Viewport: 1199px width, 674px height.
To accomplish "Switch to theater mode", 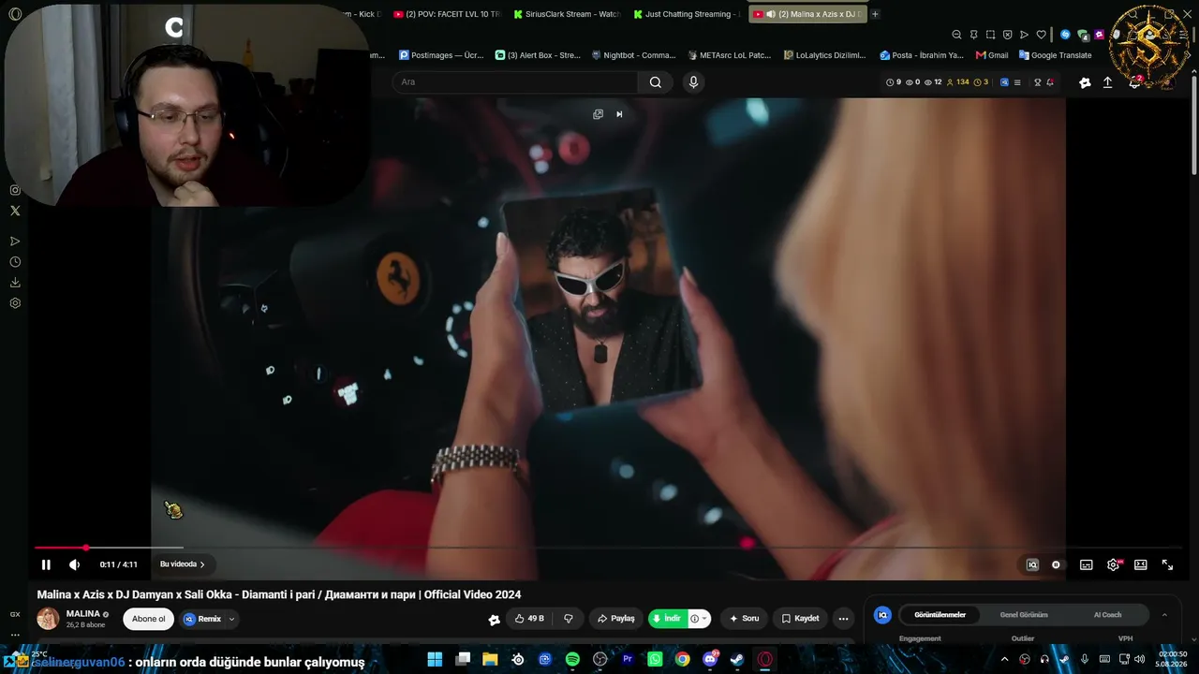I will click(1140, 564).
